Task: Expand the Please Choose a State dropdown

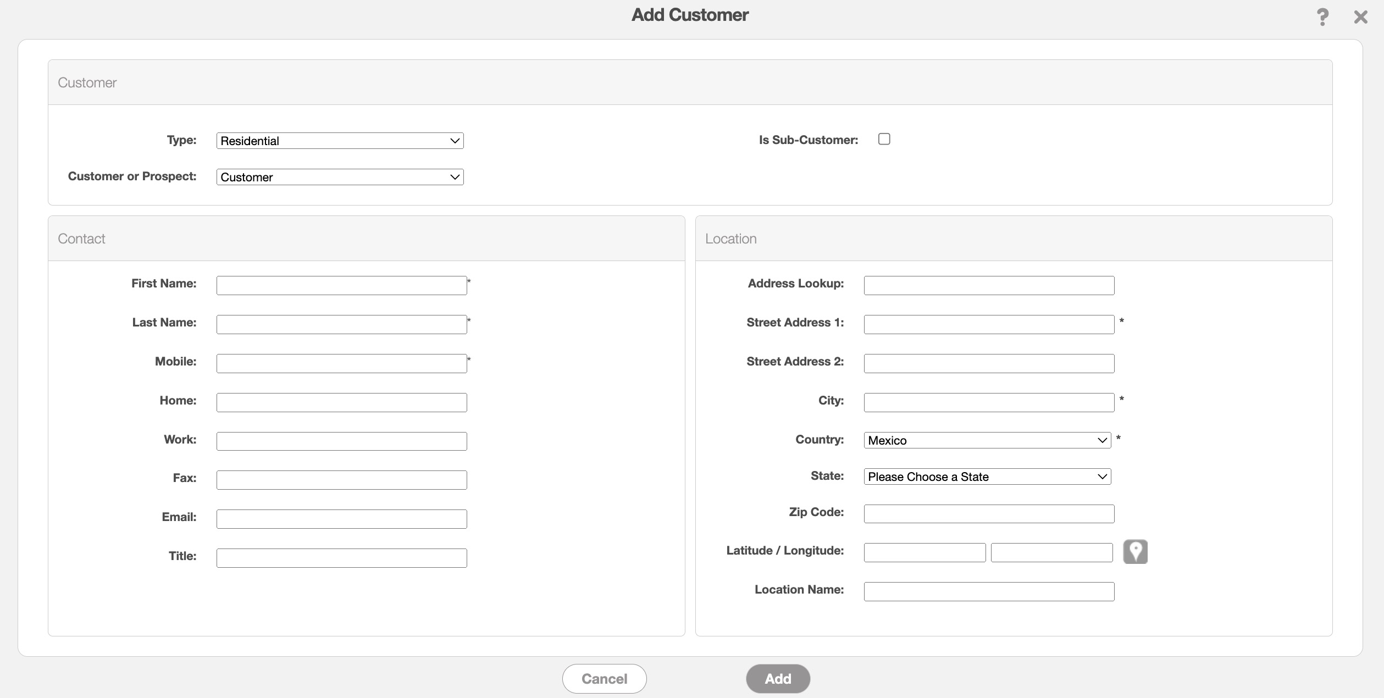Action: 987,477
